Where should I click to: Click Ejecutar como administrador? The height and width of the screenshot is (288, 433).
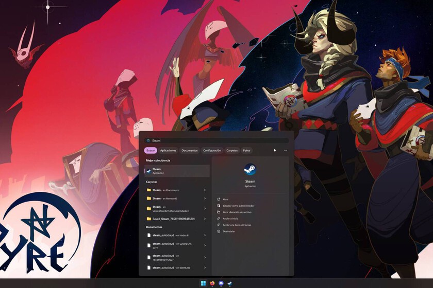pos(239,206)
